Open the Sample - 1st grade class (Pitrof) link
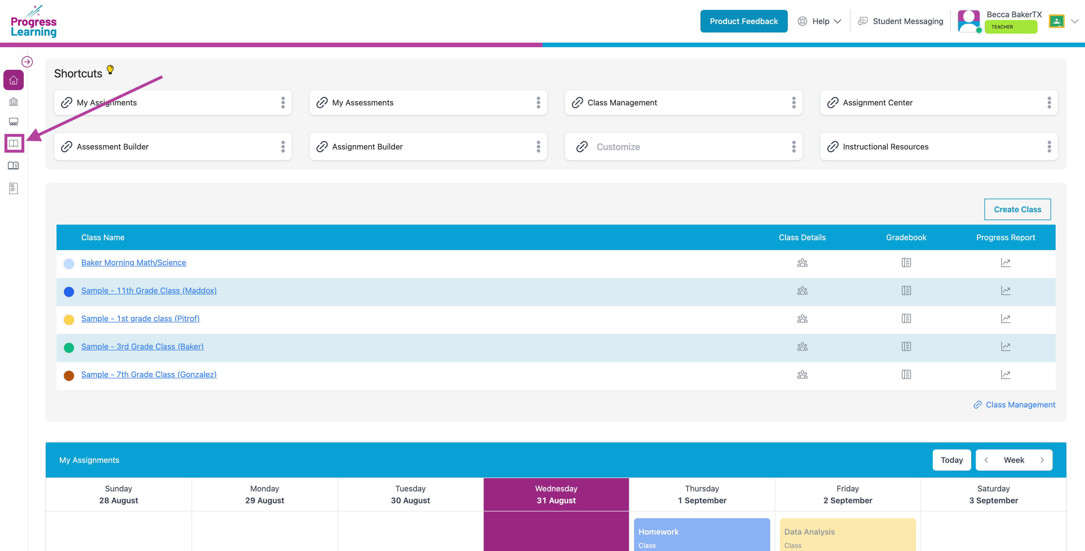This screenshot has width=1085, height=551. 140,318
